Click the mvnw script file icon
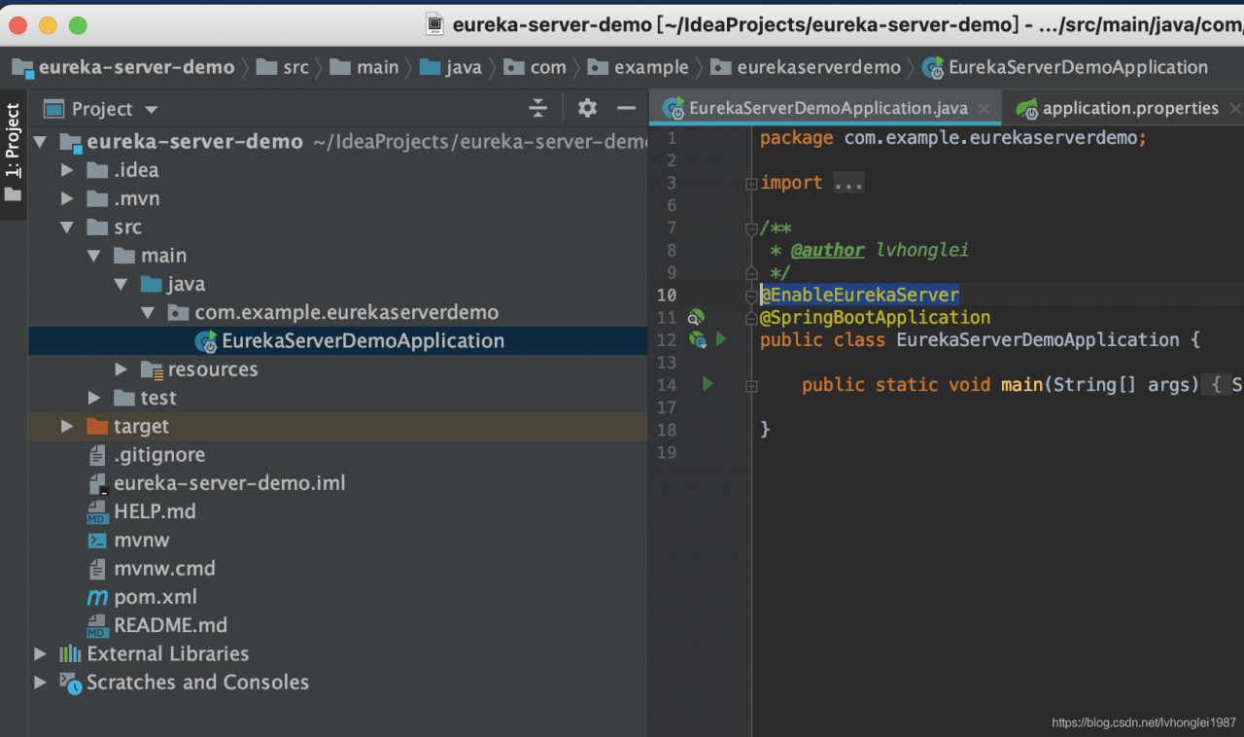 (x=97, y=540)
